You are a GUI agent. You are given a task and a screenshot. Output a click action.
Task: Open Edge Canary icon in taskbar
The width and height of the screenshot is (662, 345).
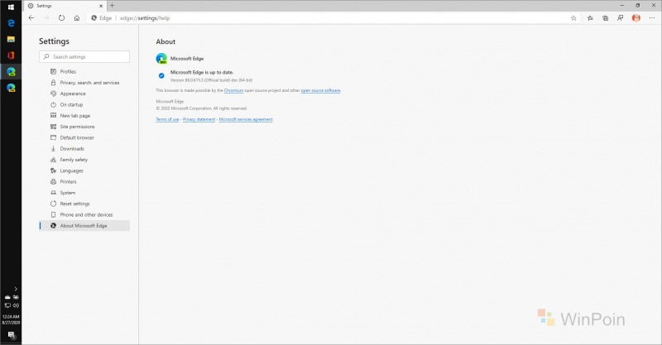11,88
